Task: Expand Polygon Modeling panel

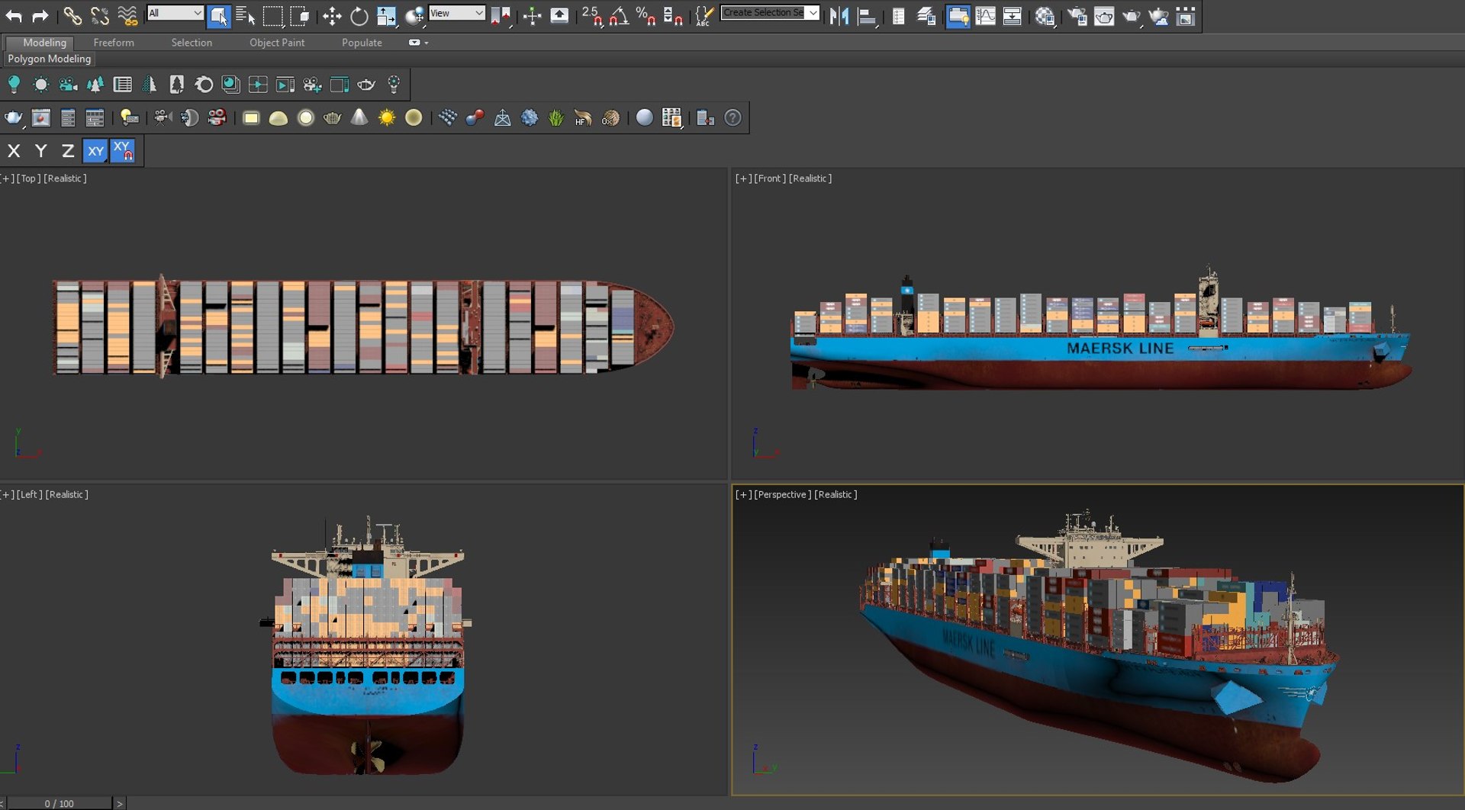Action: (x=49, y=59)
